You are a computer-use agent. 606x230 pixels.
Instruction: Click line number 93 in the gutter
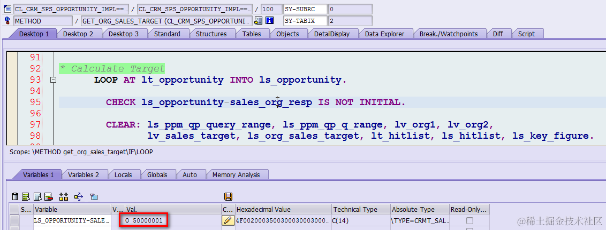point(35,80)
